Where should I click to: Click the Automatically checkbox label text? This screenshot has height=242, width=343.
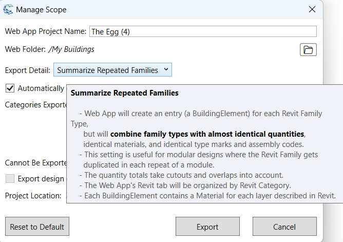click(41, 88)
